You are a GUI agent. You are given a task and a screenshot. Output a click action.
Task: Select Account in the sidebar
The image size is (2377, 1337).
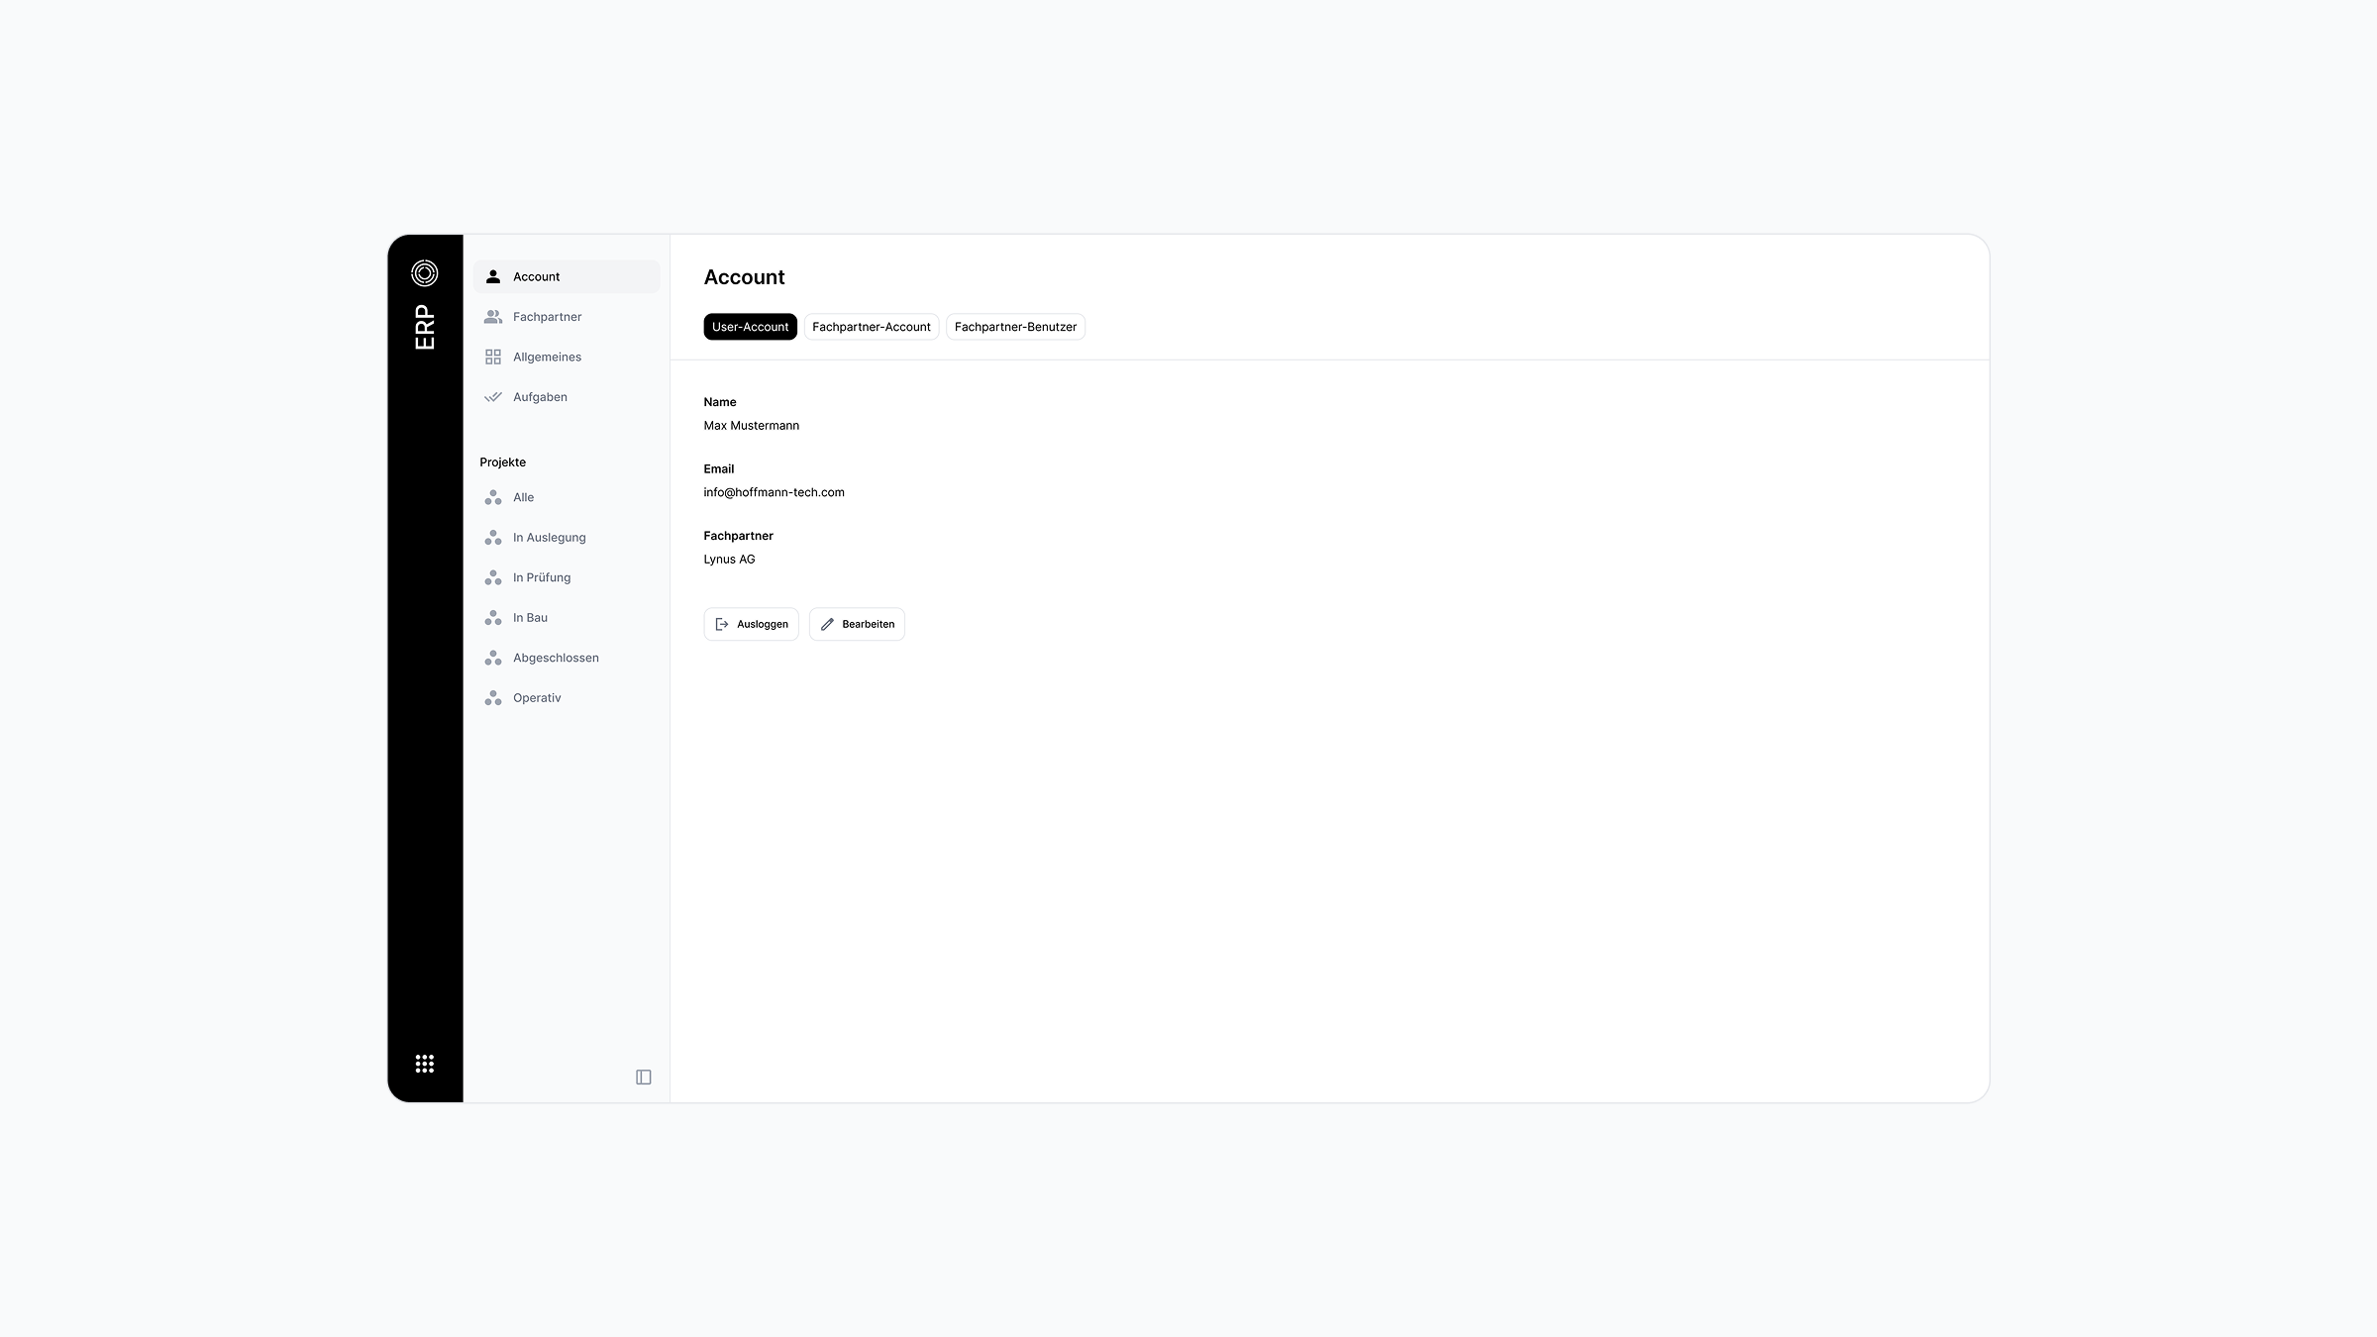(537, 276)
